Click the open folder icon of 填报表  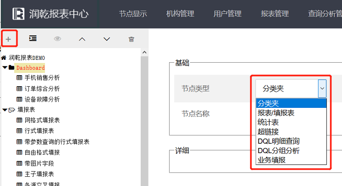pyautogui.click(x=11, y=110)
